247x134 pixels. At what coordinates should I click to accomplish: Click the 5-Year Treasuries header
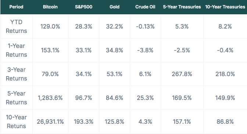[182, 7]
